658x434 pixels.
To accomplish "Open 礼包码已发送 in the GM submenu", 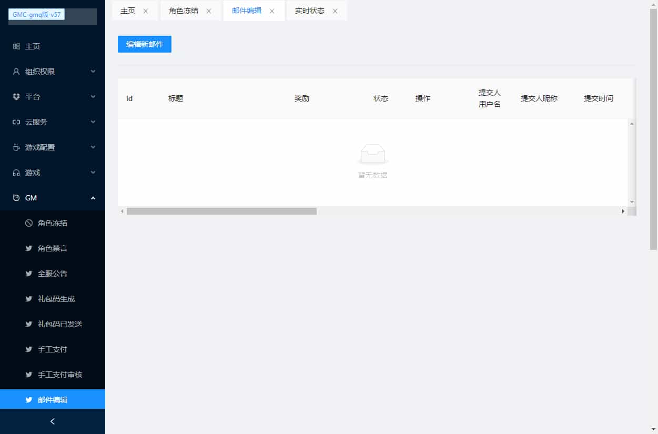I will pyautogui.click(x=53, y=324).
